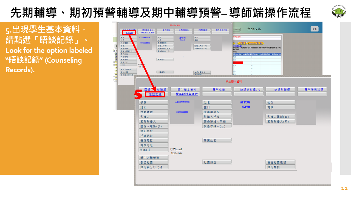Click 電話 label under 性別 in enlarged window
Screen dimensions: 351x197
(x=281, y=107)
